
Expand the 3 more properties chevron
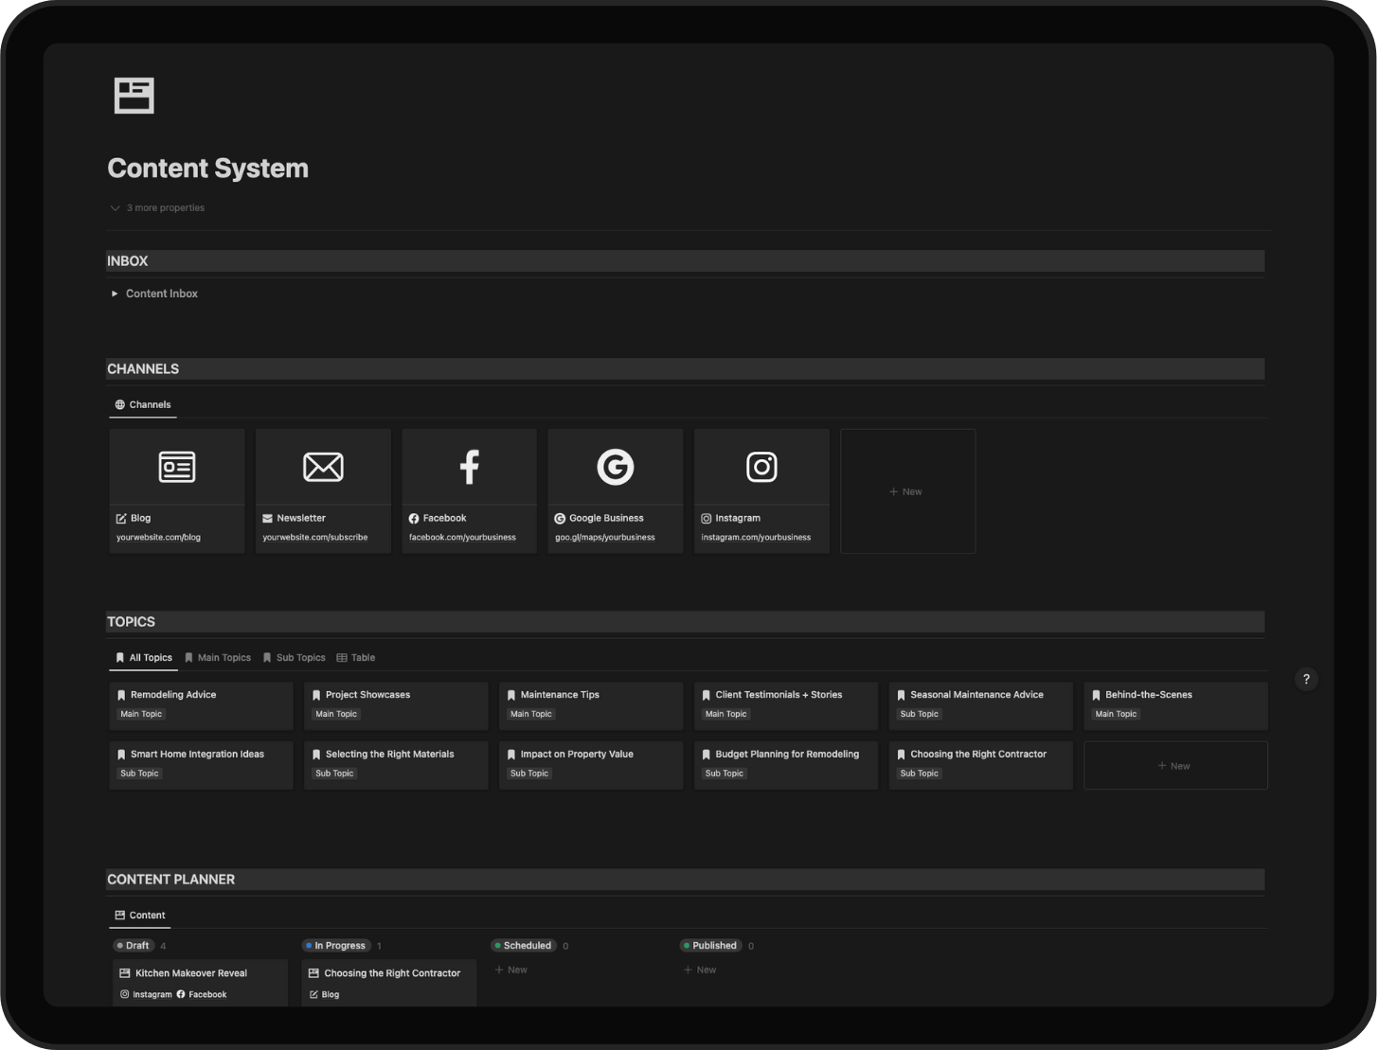coord(115,208)
